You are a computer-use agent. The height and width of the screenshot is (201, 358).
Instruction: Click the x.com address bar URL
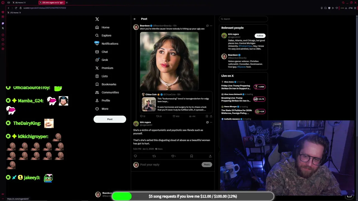[x=45, y=8]
